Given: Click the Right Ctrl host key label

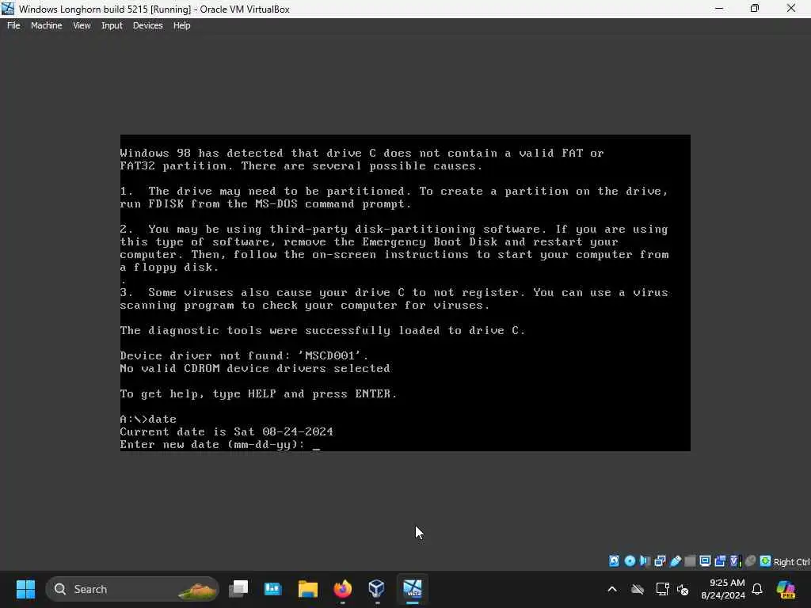Looking at the screenshot, I should point(791,562).
